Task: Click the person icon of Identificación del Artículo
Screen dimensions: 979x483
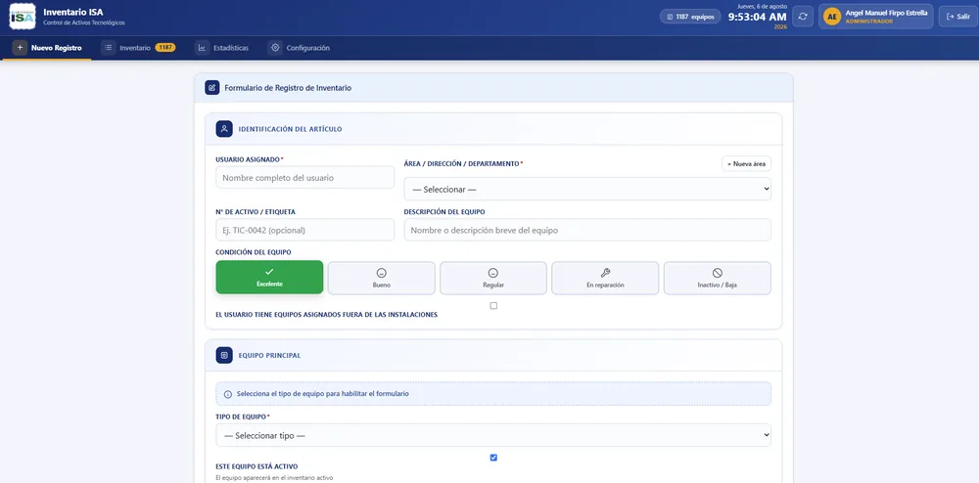Action: [224, 129]
